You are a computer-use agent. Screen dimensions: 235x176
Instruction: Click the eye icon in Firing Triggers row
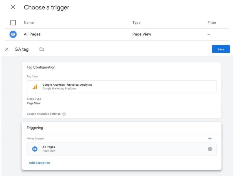(35, 149)
